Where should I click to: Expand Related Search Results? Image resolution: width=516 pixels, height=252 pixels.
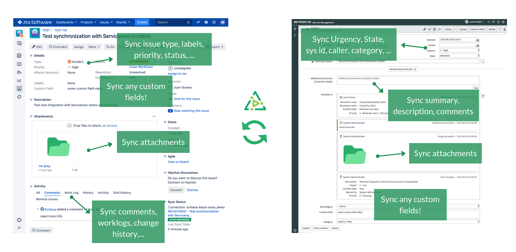[x=403, y=69]
